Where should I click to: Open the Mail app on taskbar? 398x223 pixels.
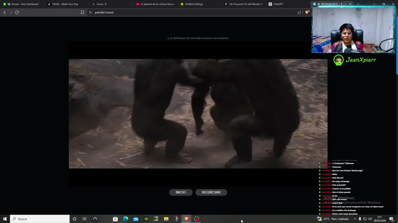pos(136,219)
